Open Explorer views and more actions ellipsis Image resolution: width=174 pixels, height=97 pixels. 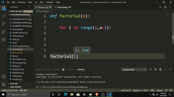[x=29, y=7]
